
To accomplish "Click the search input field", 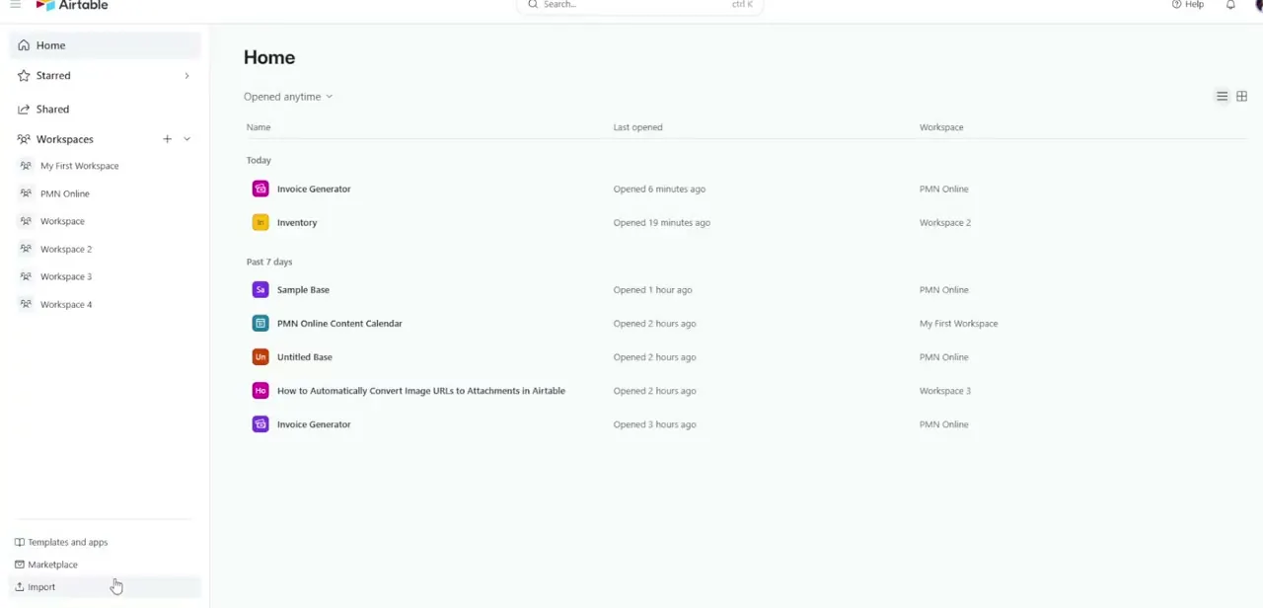I will 639,5.
